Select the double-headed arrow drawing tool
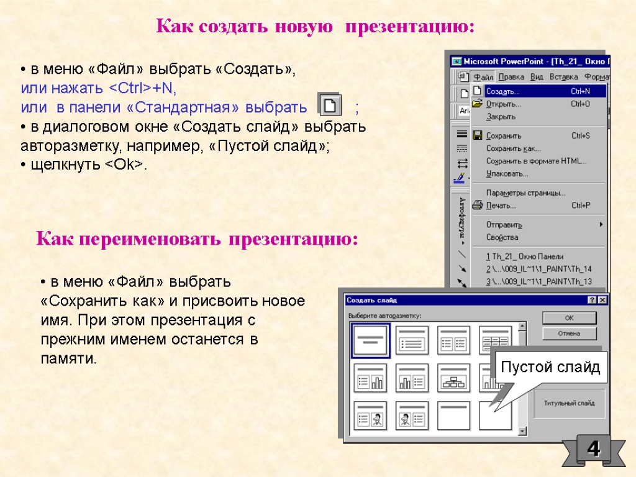 (462, 282)
